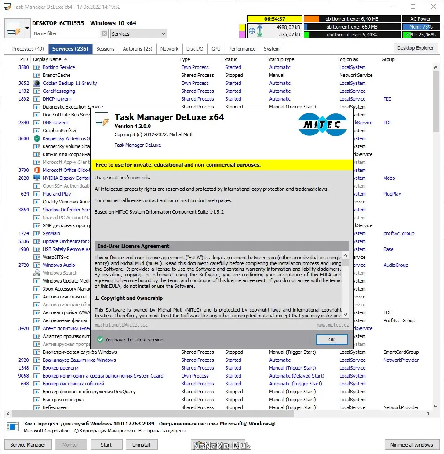Click the Windows Audio service icon

pyautogui.click(x=37, y=265)
